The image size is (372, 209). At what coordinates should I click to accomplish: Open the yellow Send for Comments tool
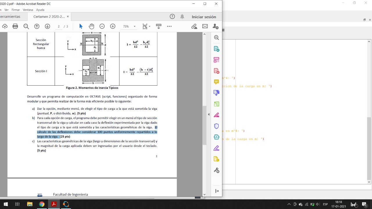[216, 159]
